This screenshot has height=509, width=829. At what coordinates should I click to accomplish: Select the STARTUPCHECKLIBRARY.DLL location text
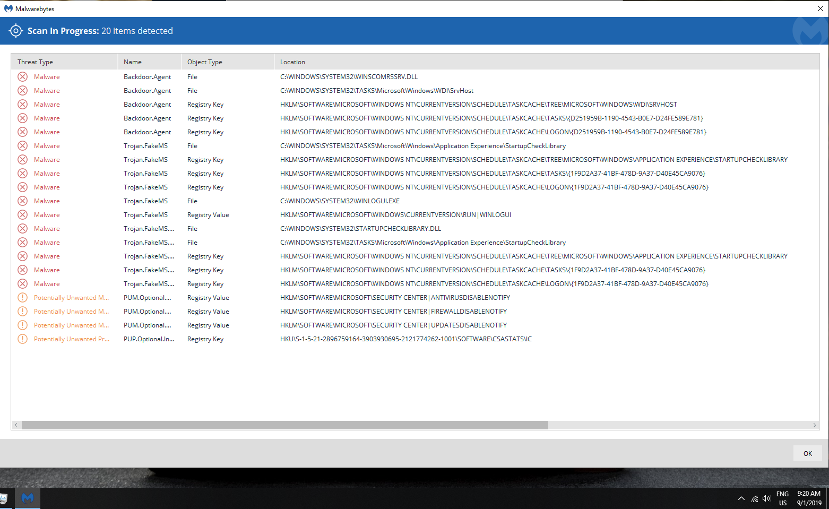[360, 229]
